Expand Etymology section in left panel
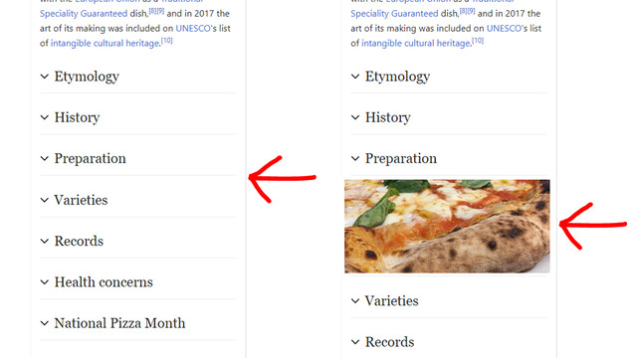 [x=44, y=77]
